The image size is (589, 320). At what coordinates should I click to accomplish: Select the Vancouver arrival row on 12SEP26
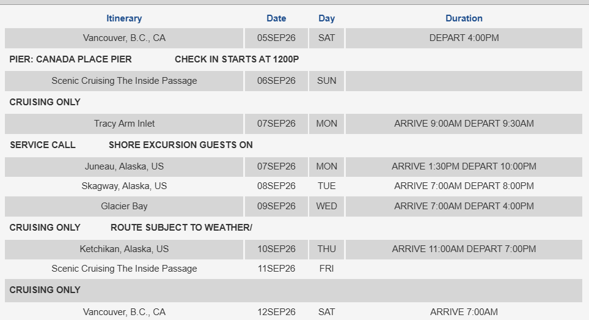293,312
